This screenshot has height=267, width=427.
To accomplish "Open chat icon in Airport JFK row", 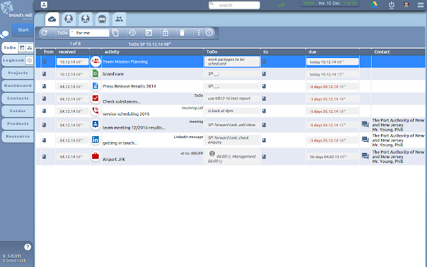I will (365, 156).
